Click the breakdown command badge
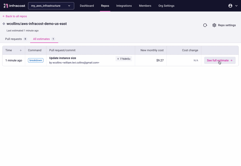 36,60
